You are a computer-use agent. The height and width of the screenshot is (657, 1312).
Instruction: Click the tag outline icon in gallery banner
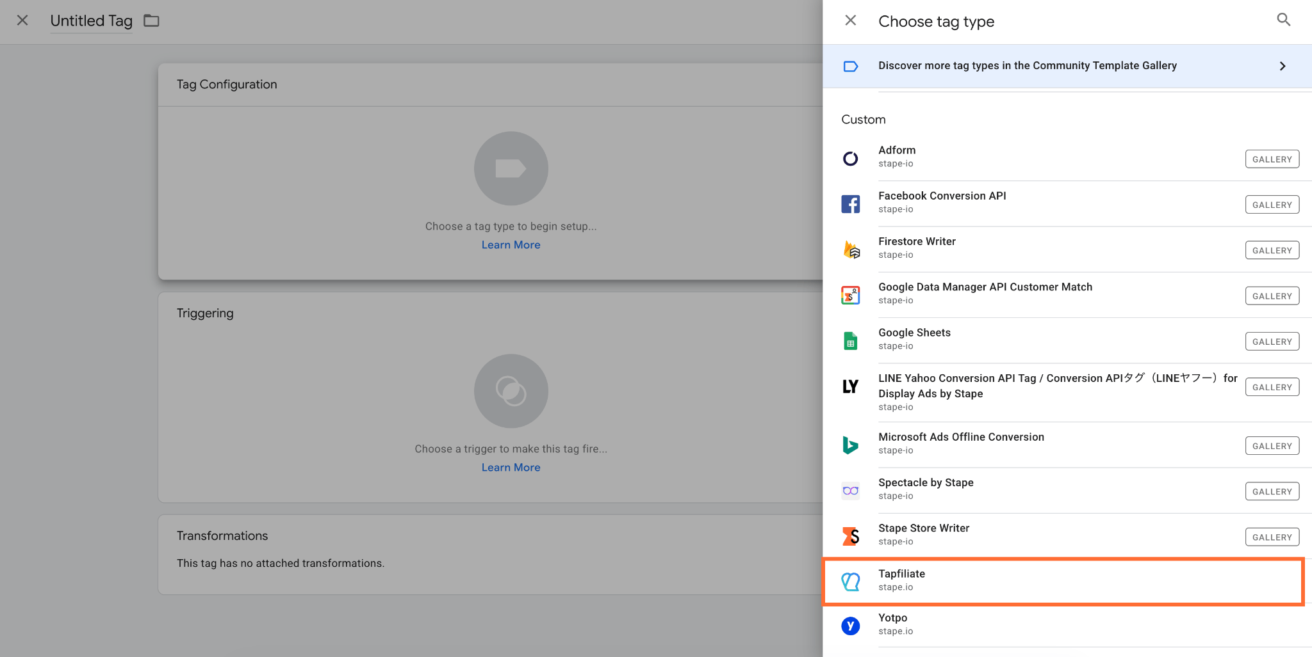(851, 66)
